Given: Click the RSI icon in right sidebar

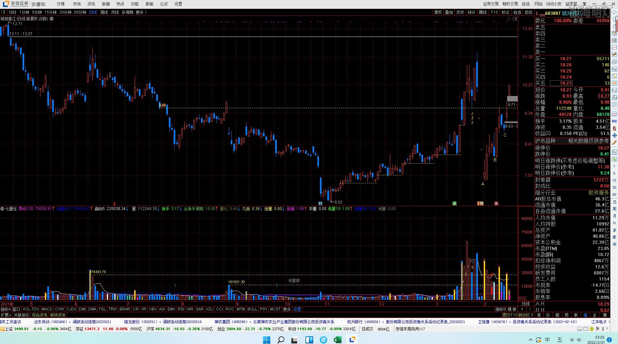Looking at the screenshot, I should click(614, 121).
